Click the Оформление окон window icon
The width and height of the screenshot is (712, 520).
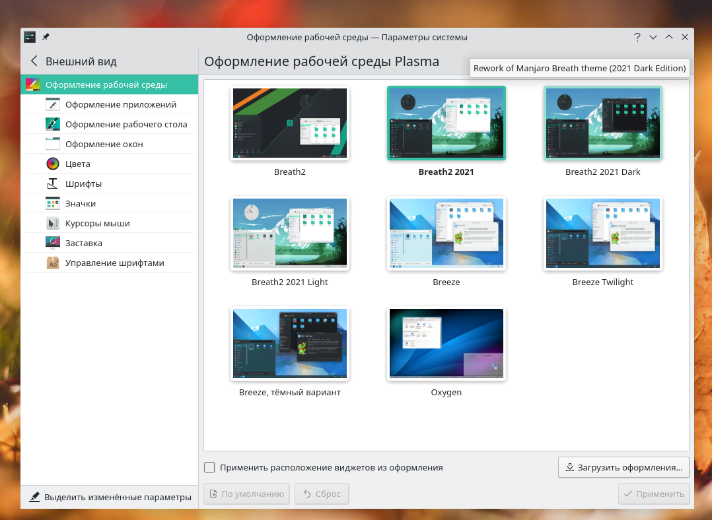click(x=53, y=144)
